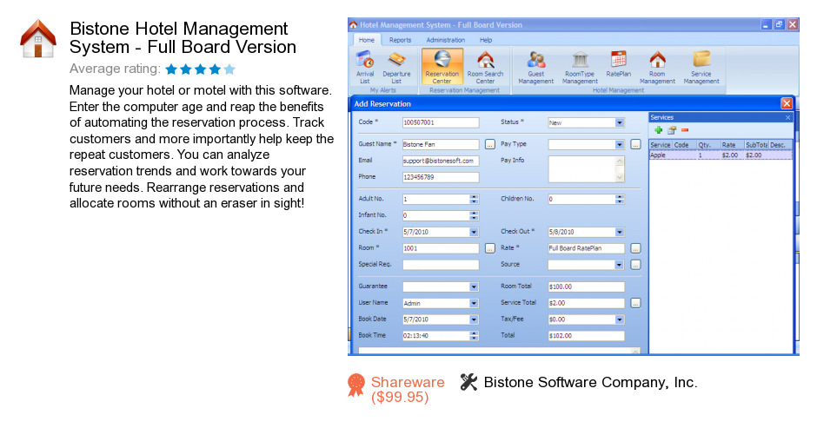Expand the Source dropdown
This screenshot has height=428, width=817.
coord(619,265)
